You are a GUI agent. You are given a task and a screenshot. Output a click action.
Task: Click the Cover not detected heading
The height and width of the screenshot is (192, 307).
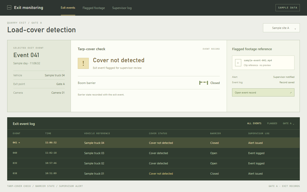119,60
